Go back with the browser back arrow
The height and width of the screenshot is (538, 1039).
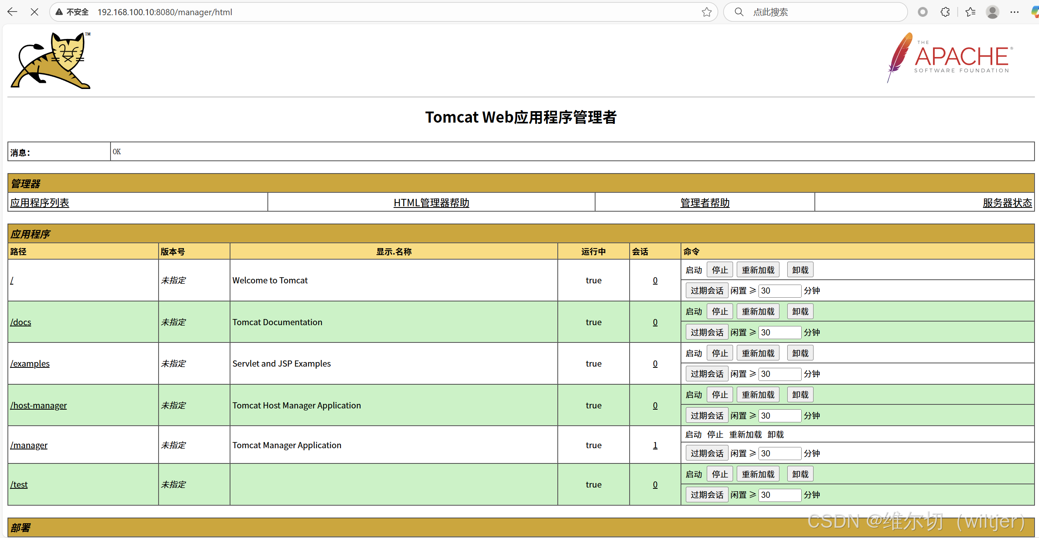tap(12, 12)
